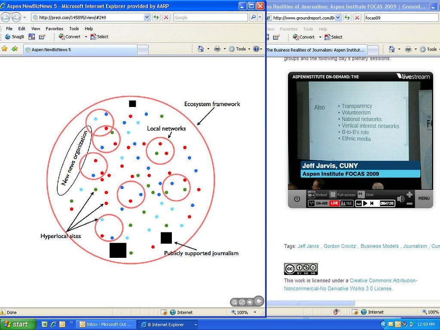
Task: Click the SnagIt toolbar button
Action: (x=14, y=37)
